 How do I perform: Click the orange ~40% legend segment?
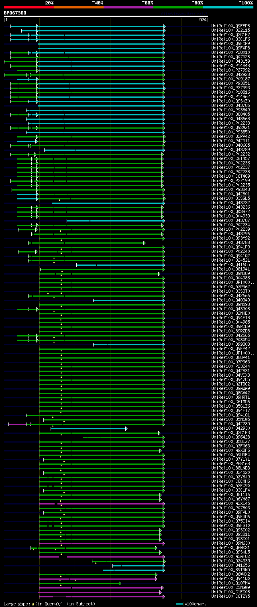(x=79, y=7)
